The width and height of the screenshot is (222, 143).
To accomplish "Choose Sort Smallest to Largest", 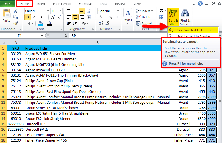I will (193, 30).
